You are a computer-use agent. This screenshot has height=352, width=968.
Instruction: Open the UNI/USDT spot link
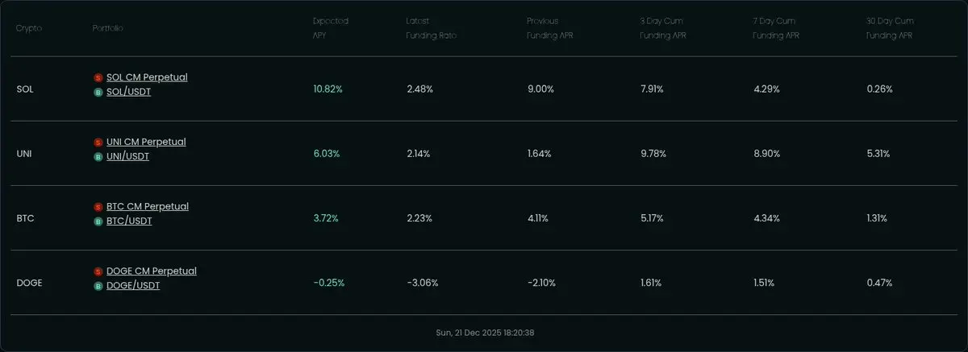pos(127,156)
